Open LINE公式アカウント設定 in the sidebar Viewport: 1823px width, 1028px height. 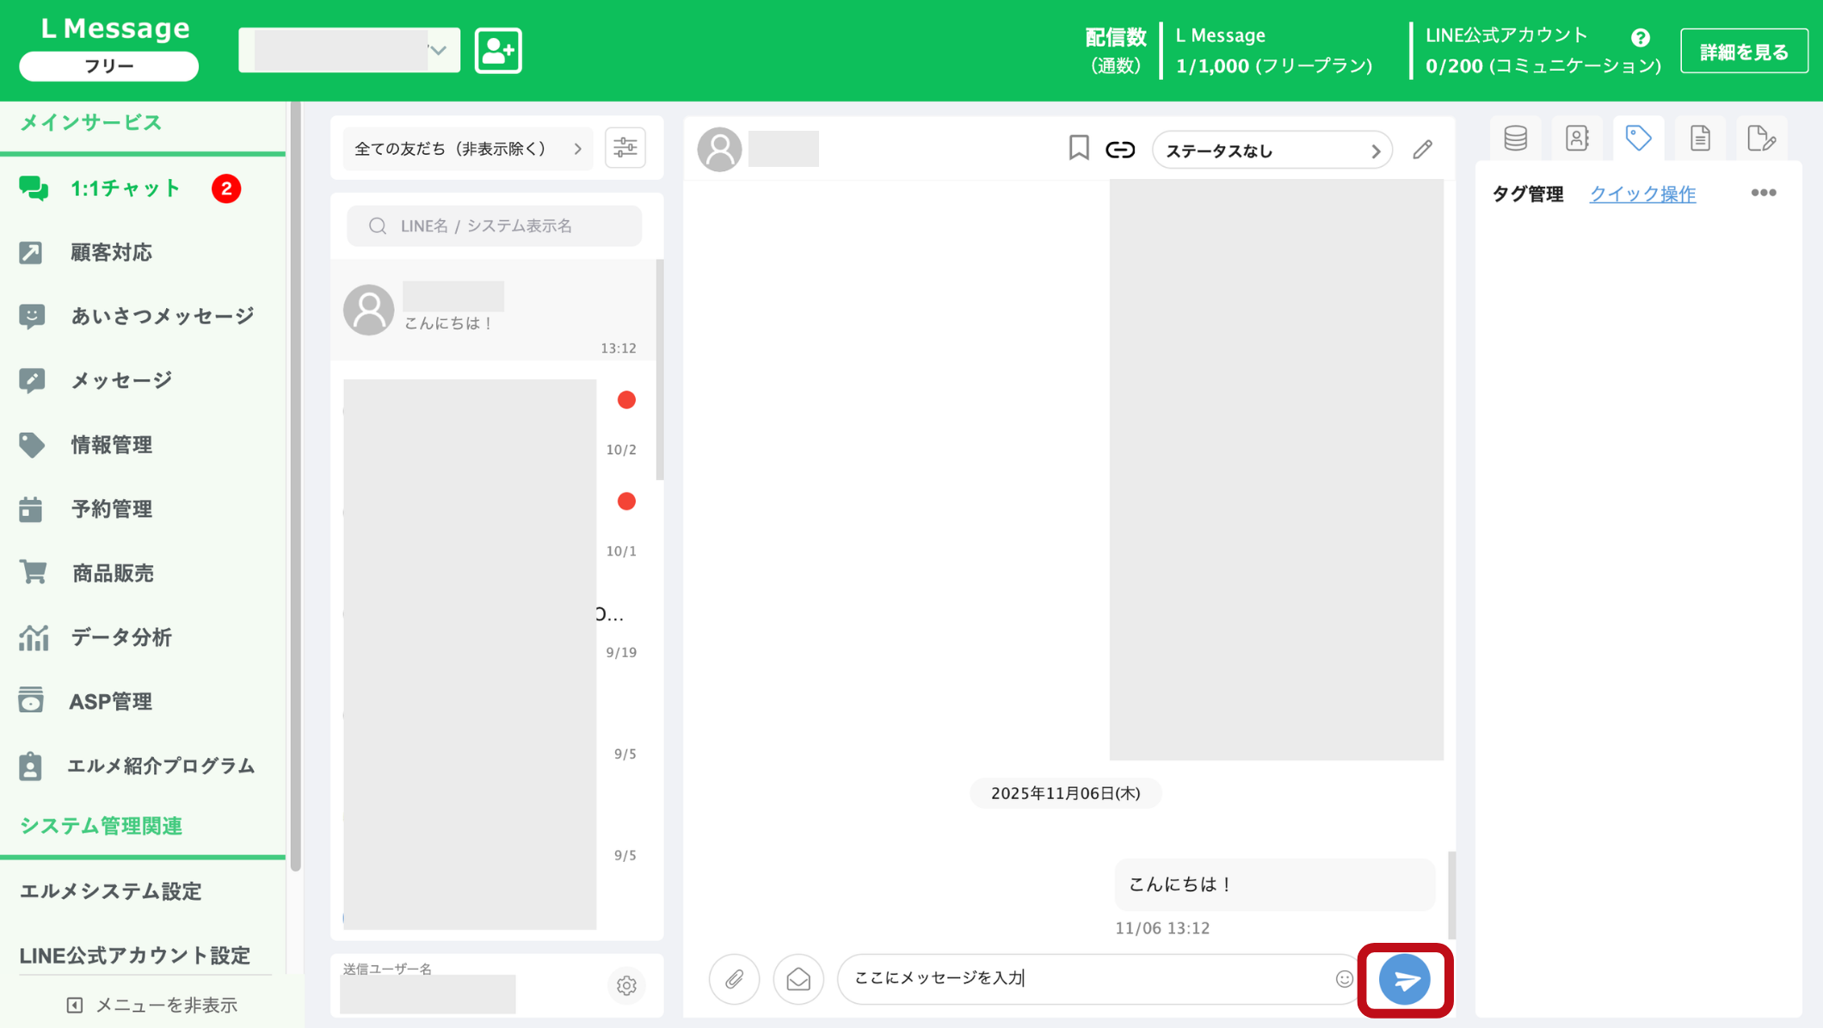[x=135, y=955]
